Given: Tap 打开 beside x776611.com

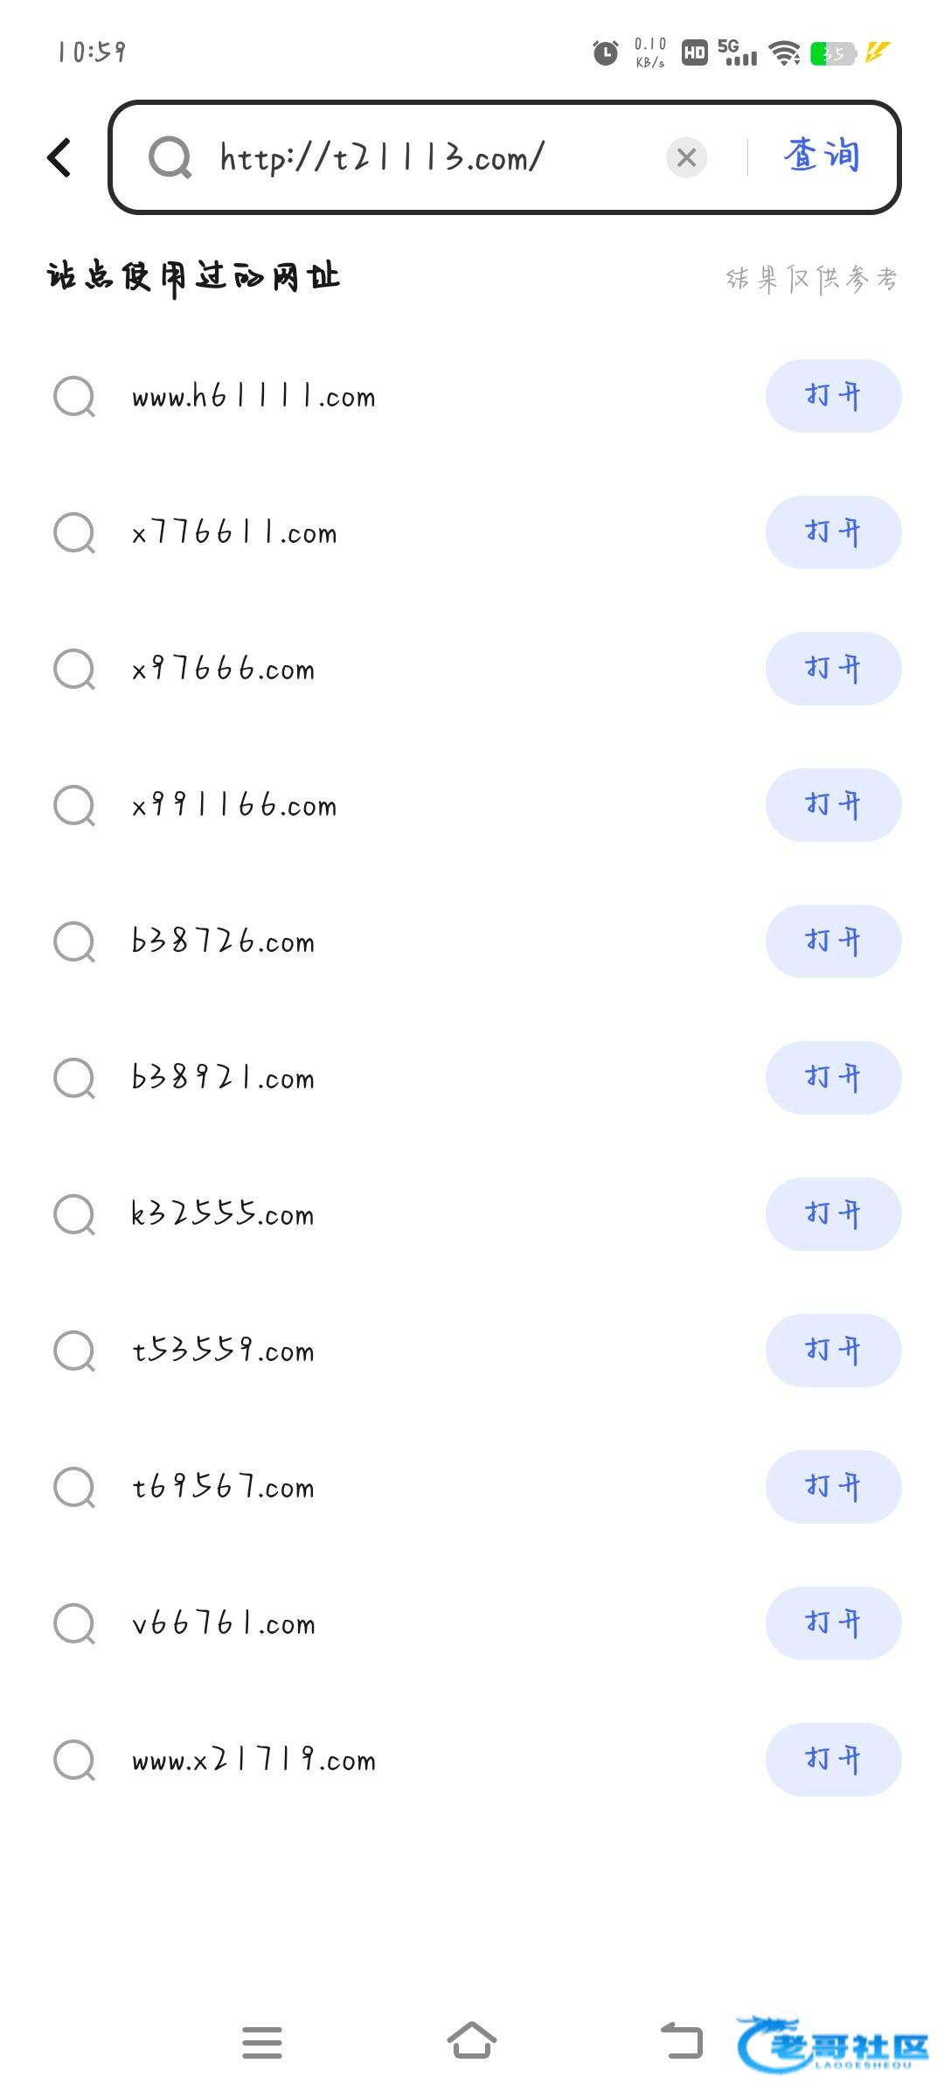Looking at the screenshot, I should tap(833, 532).
